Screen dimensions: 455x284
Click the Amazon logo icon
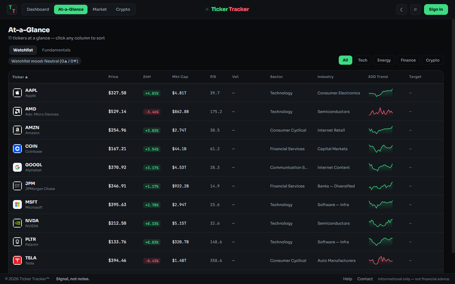(17, 130)
